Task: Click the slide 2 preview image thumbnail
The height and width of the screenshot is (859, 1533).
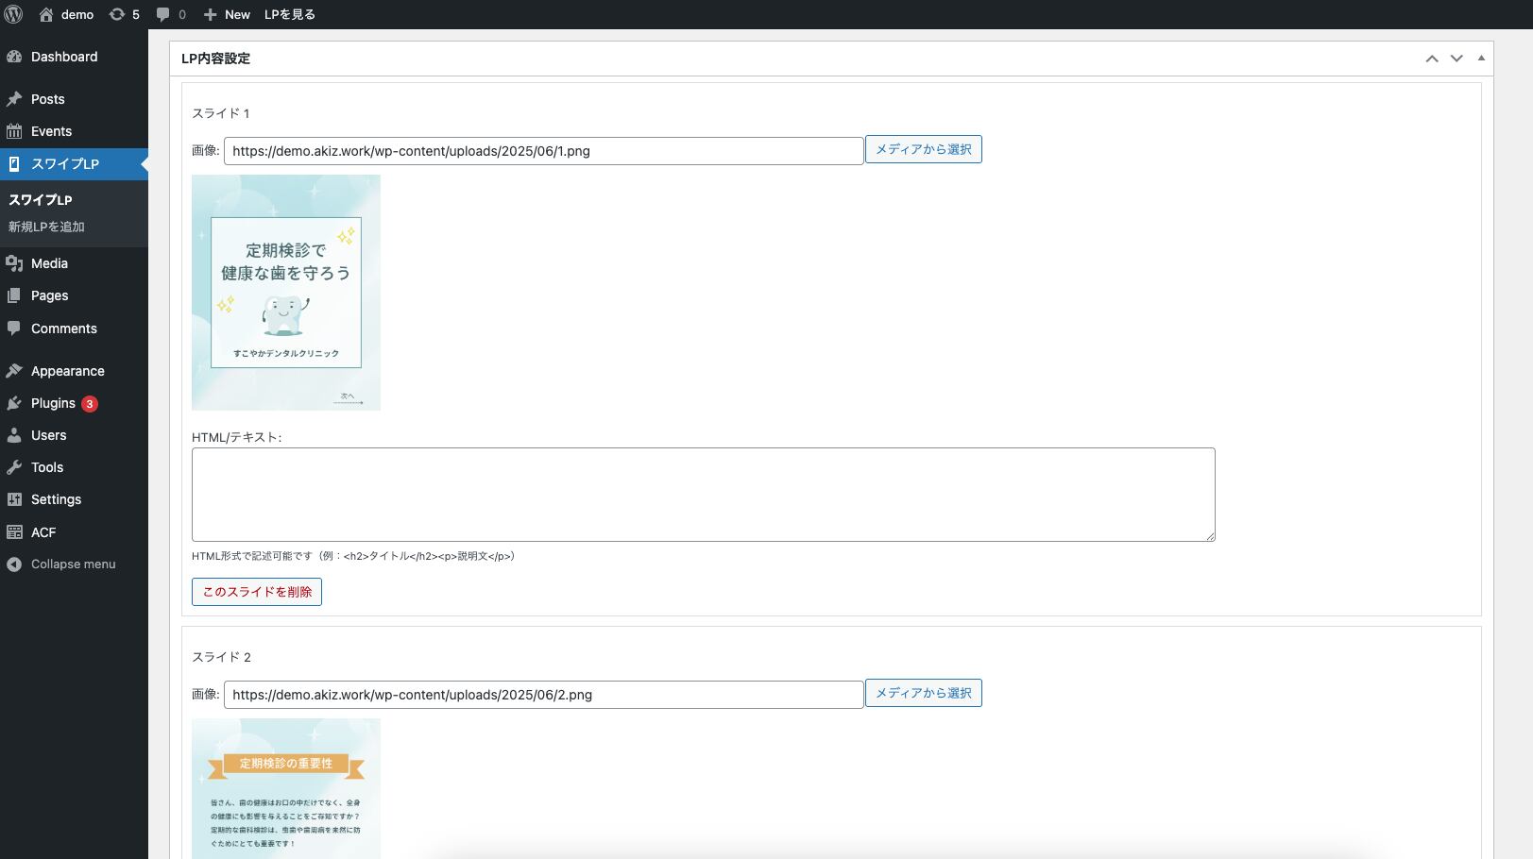Action: pos(286,789)
